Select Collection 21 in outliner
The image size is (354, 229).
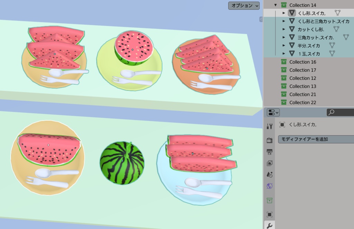(302, 94)
